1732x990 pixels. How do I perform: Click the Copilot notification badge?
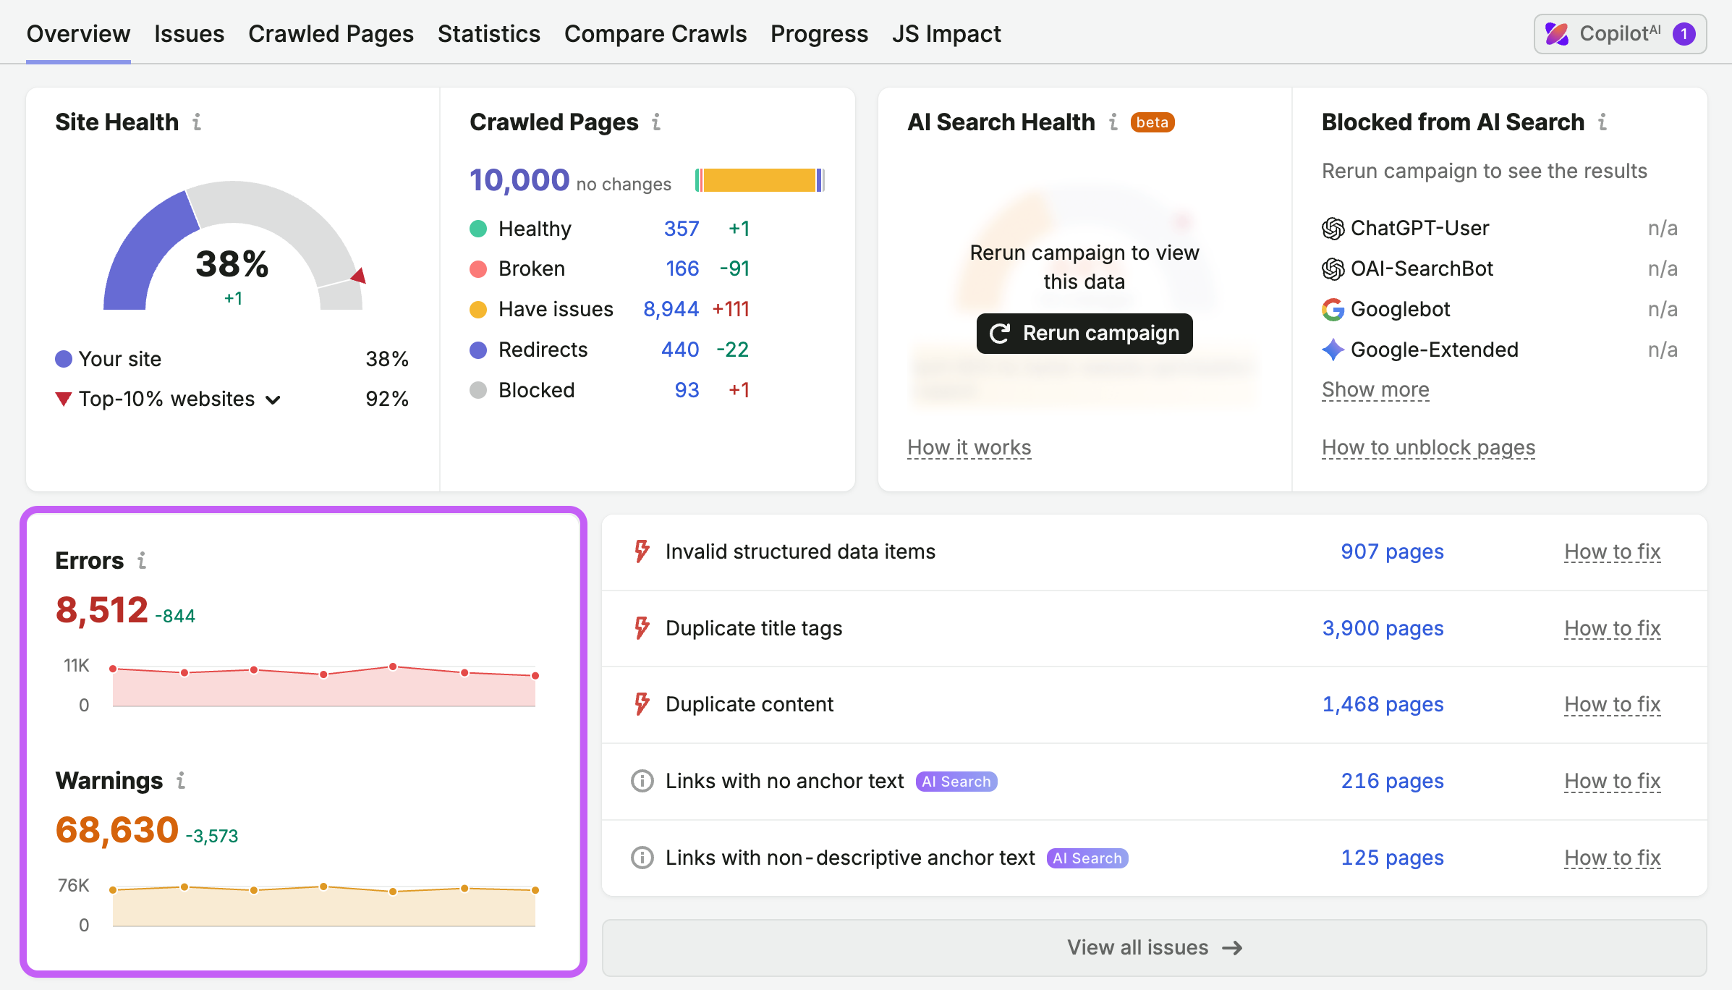[1684, 34]
